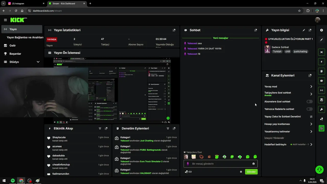Click the PUBG: Battlegrounds category change entry
The height and width of the screenshot is (184, 327).
click(x=146, y=149)
